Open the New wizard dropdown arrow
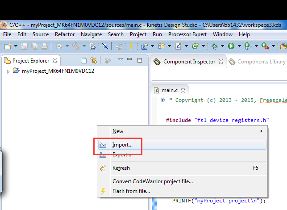The image size is (287, 210). [16, 46]
